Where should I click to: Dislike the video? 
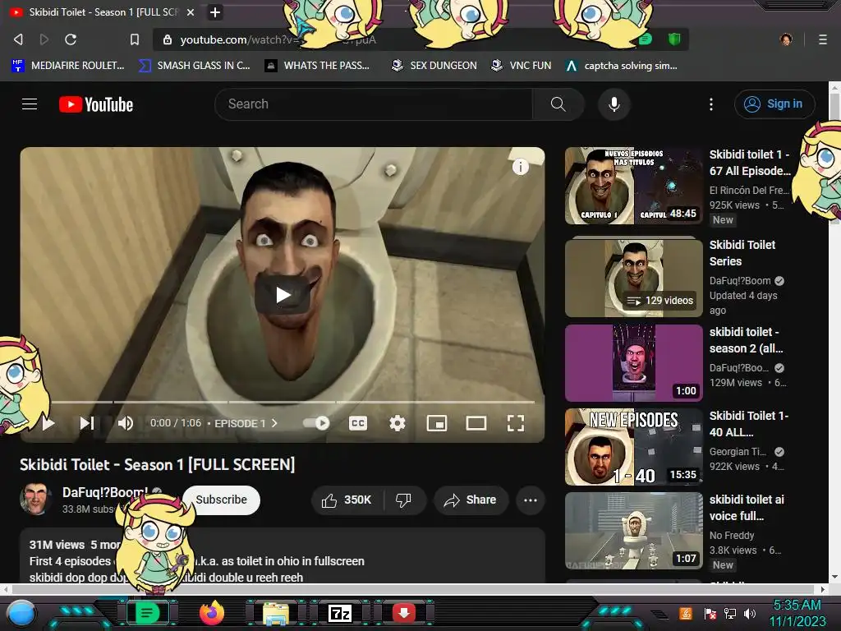coord(403,500)
